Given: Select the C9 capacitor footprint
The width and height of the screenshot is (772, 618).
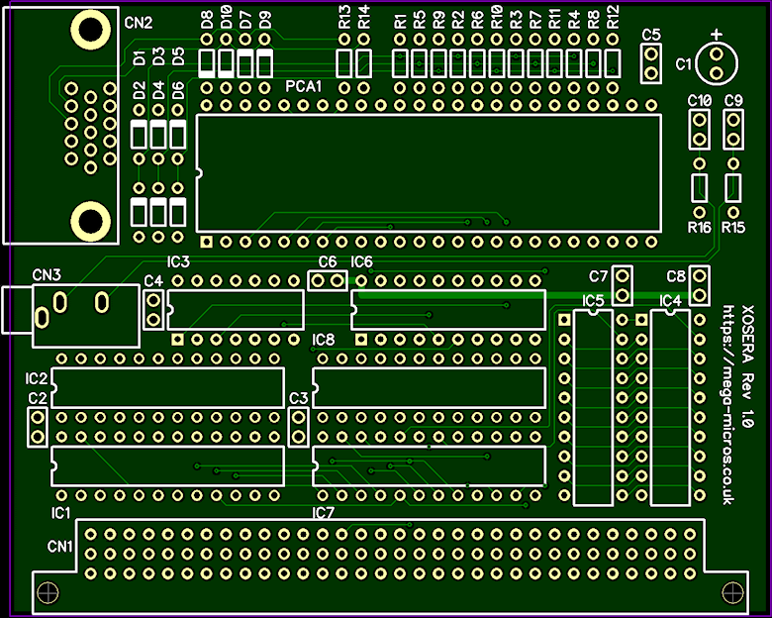Looking at the screenshot, I should pos(733,129).
